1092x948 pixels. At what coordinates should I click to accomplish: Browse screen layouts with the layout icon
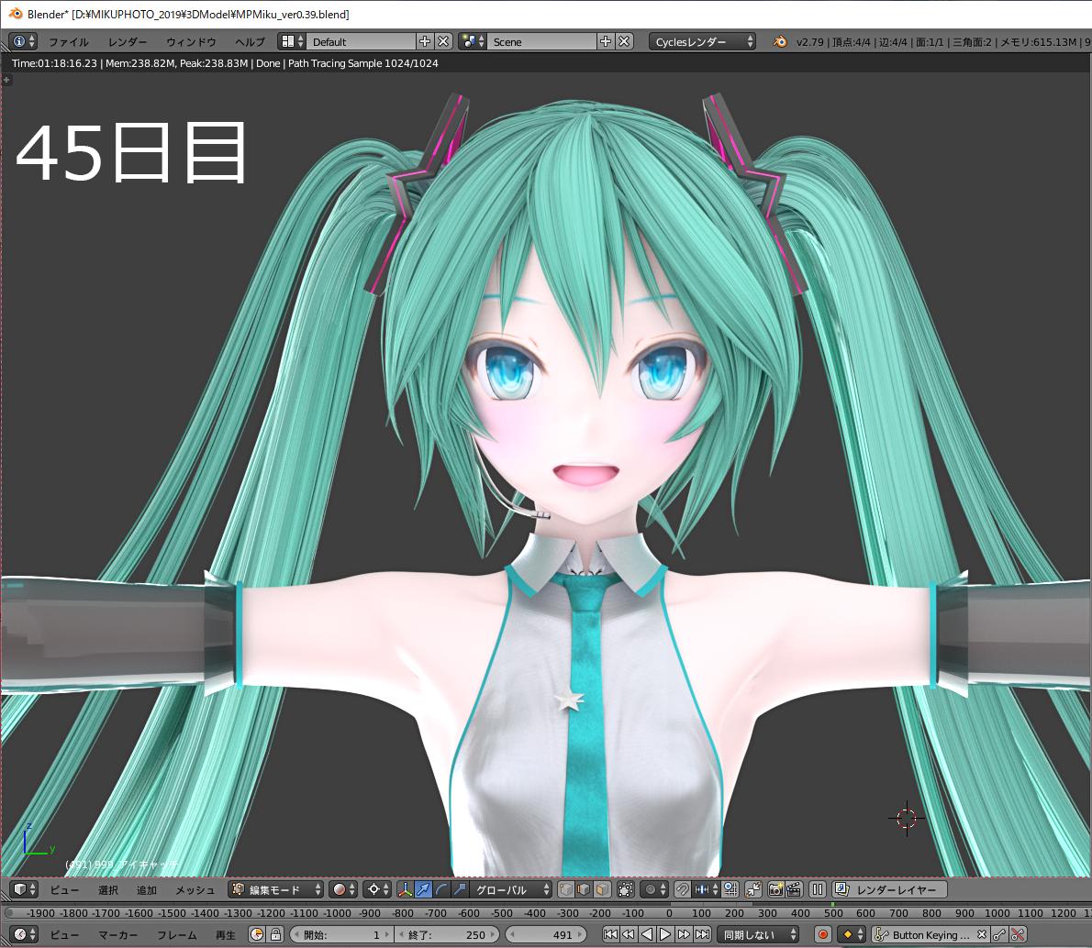(291, 42)
